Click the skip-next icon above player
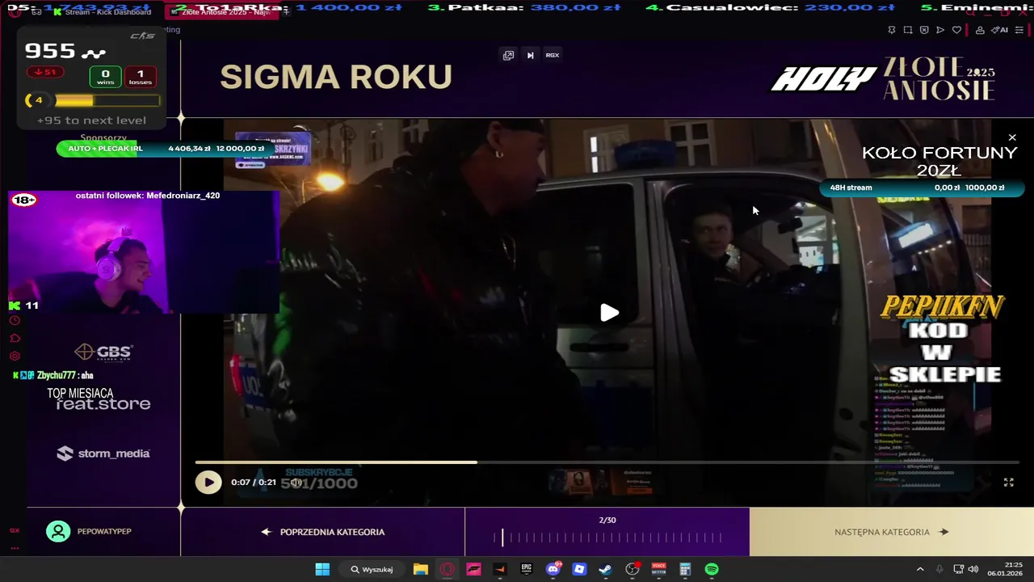This screenshot has height=582, width=1034. 530,55
